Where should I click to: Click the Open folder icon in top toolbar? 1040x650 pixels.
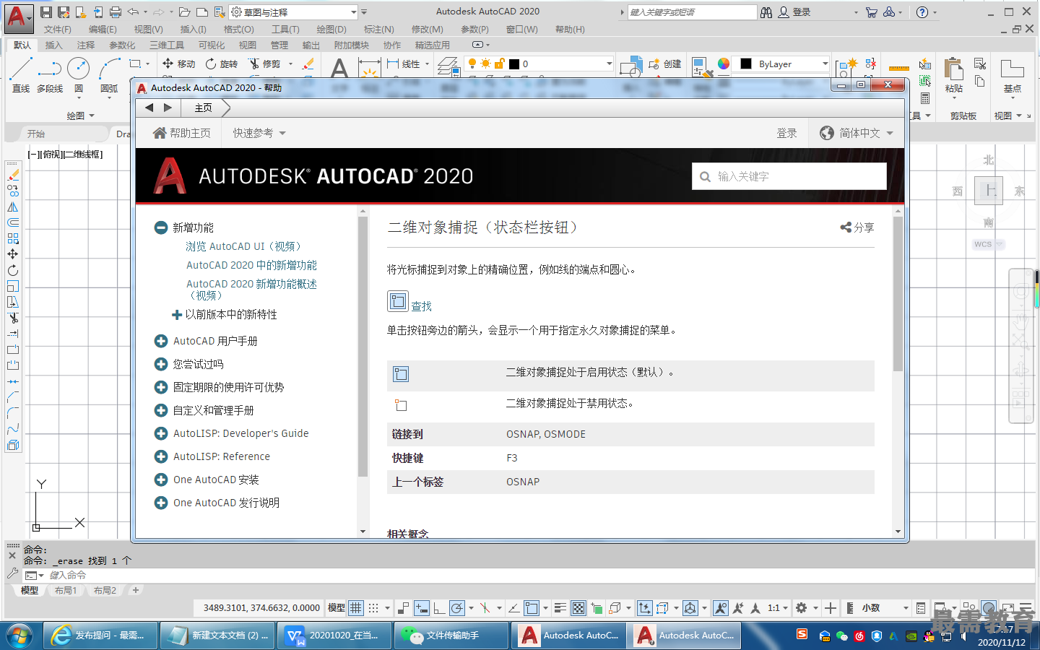[x=185, y=12]
